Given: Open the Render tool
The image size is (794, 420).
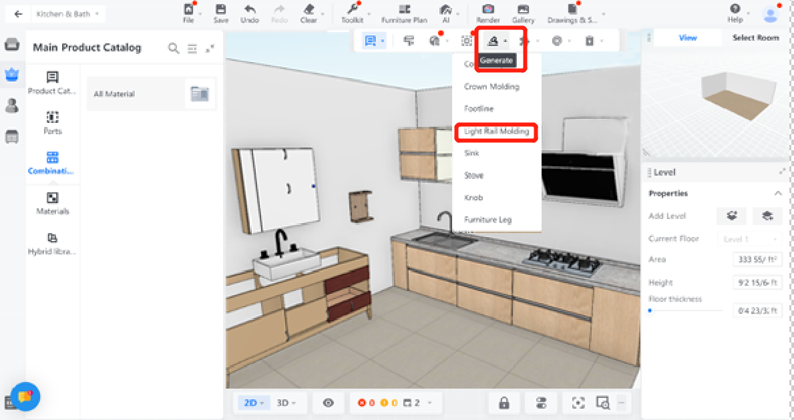Looking at the screenshot, I should point(488,10).
